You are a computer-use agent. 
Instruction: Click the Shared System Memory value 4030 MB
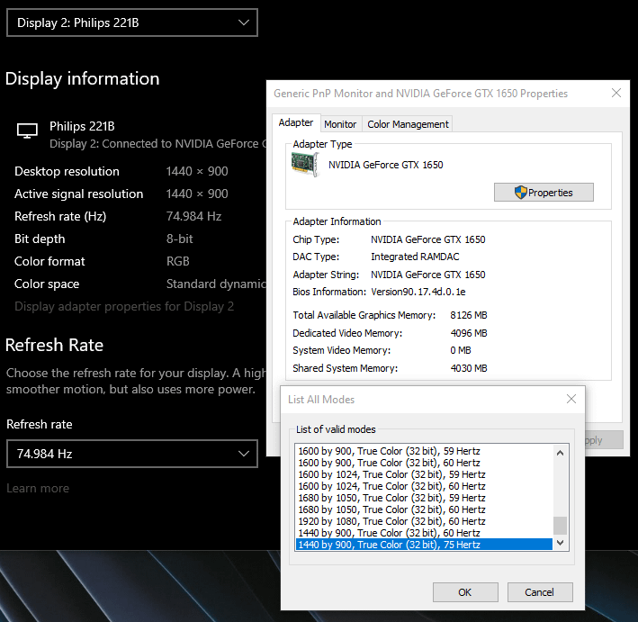point(469,368)
